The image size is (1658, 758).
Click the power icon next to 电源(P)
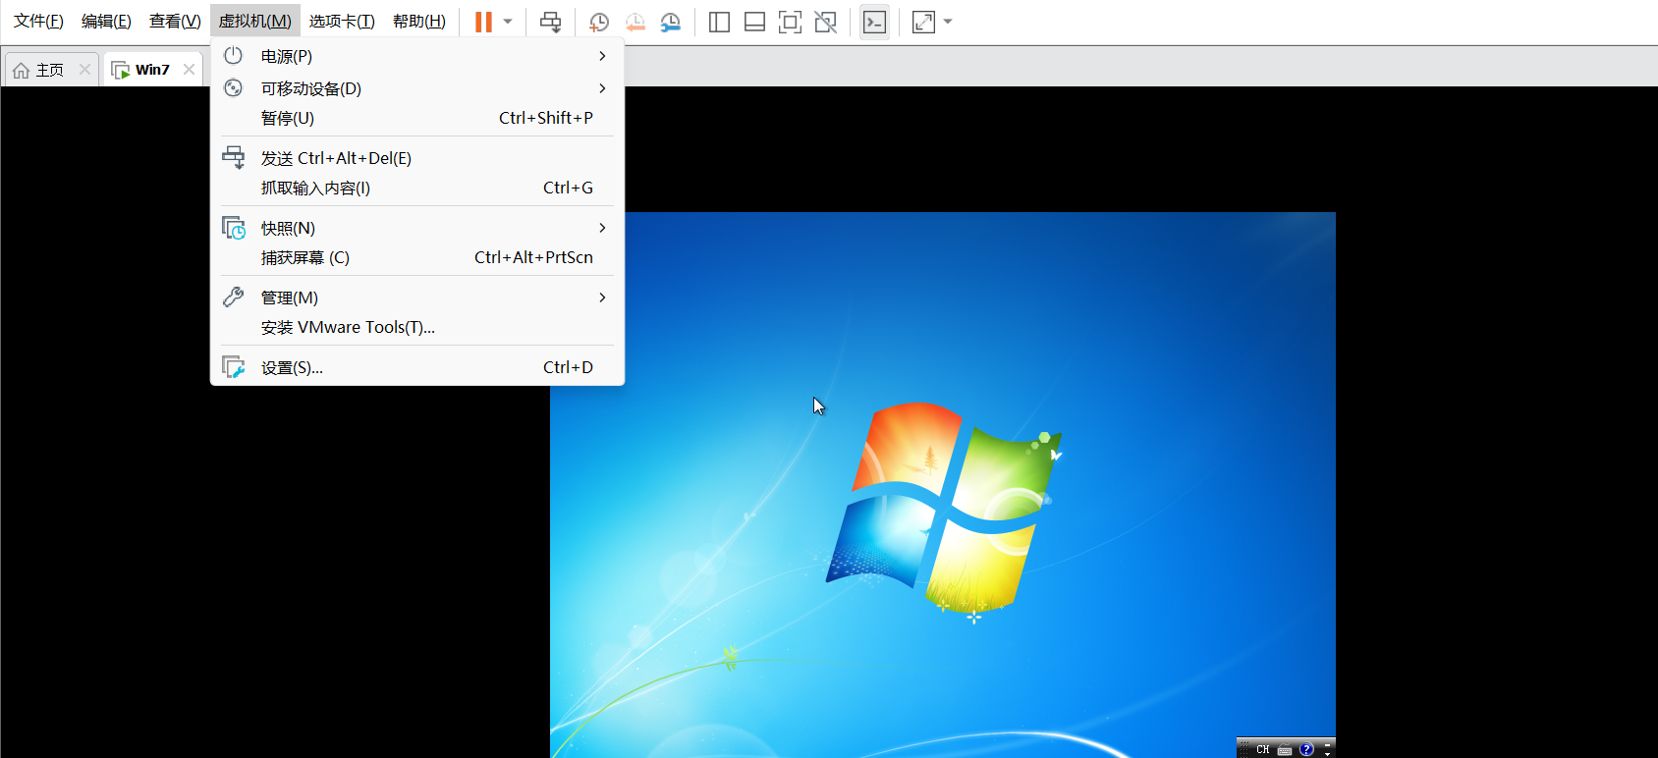233,56
